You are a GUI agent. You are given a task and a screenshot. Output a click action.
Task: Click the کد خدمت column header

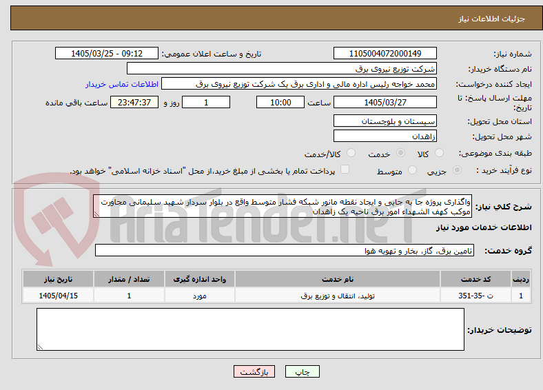pyautogui.click(x=476, y=279)
